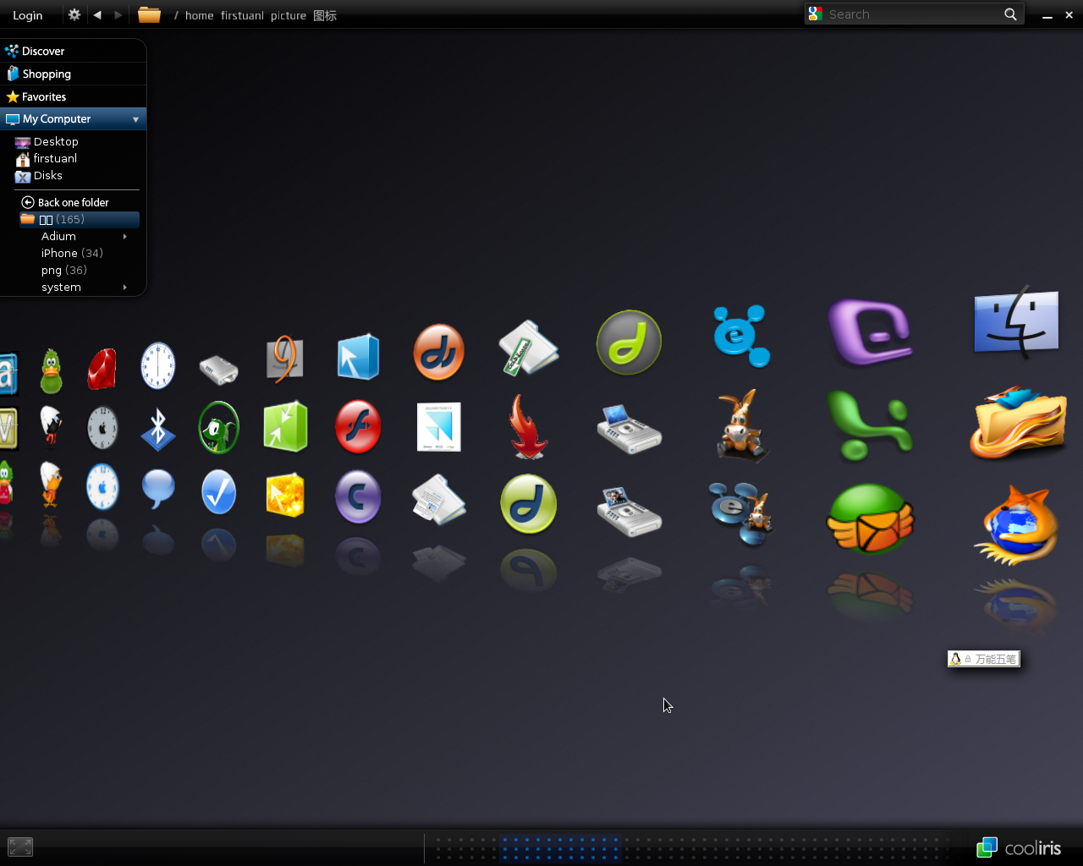This screenshot has width=1083, height=866.
Task: Go forward with the right arrow
Action: tap(118, 14)
